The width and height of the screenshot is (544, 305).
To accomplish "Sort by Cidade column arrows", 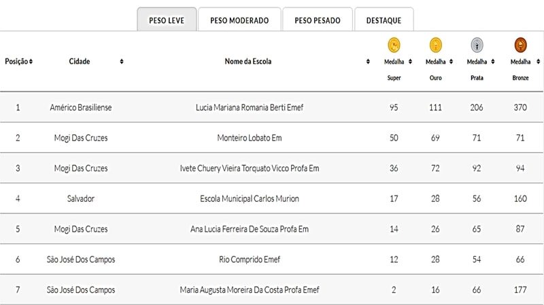I will point(122,61).
